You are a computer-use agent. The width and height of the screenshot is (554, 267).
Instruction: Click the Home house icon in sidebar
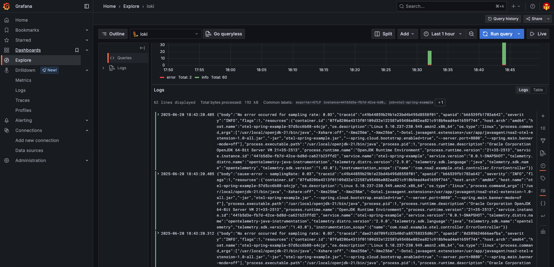[x=7, y=20]
